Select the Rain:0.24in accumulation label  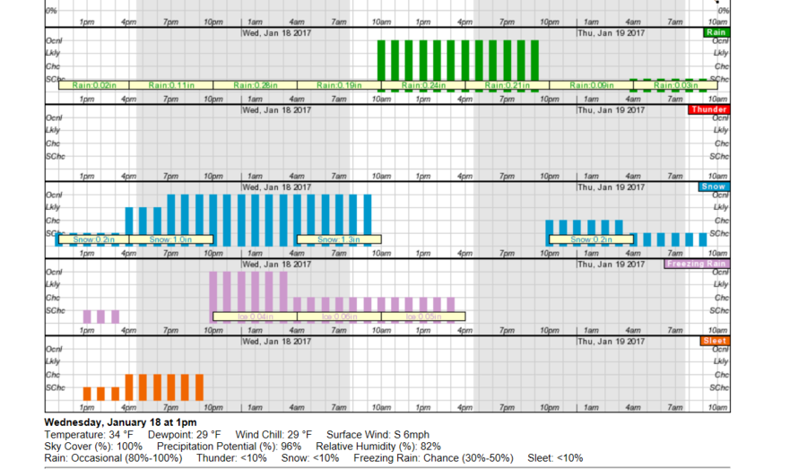[423, 85]
